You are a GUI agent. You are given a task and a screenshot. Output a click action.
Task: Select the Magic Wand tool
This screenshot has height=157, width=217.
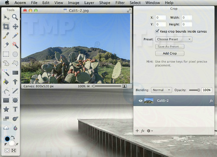(x=6, y=73)
